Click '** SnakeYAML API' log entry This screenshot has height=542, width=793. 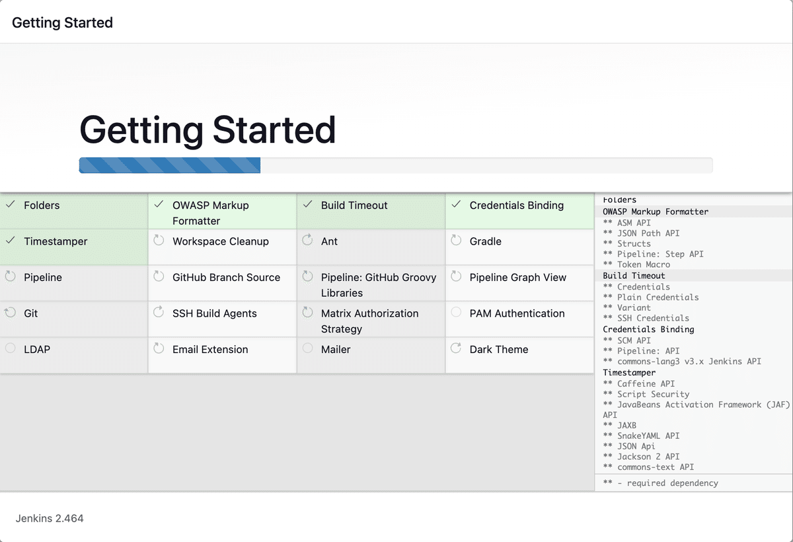point(641,436)
